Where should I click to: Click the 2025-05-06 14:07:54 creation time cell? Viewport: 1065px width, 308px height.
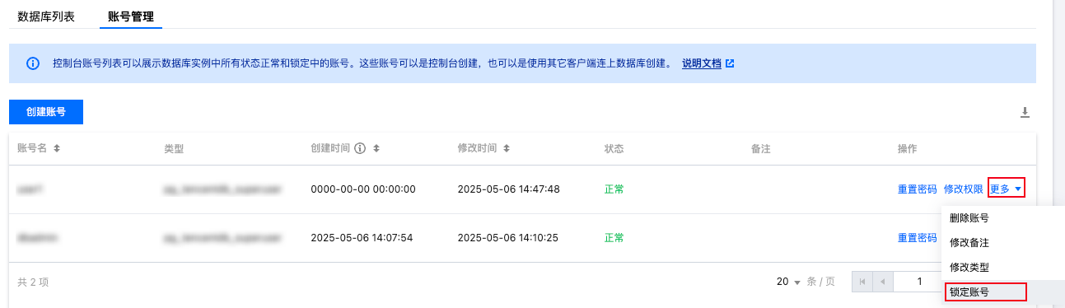pos(362,238)
